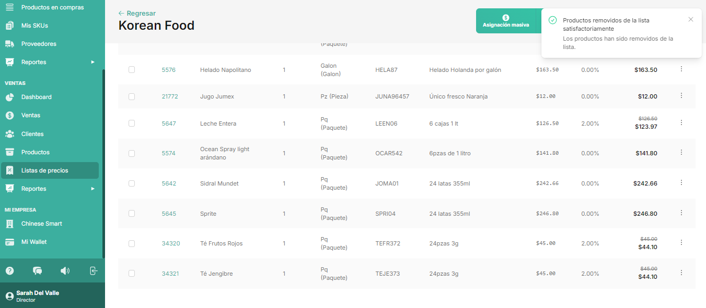Click the $12.00 base price of Jugo Jumex
The image size is (706, 308).
point(546,96)
